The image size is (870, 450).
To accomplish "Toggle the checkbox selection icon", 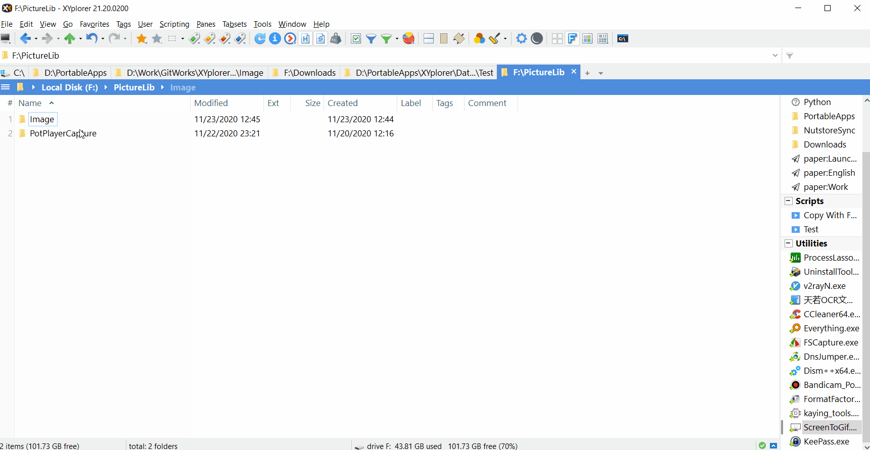I will pyautogui.click(x=356, y=38).
